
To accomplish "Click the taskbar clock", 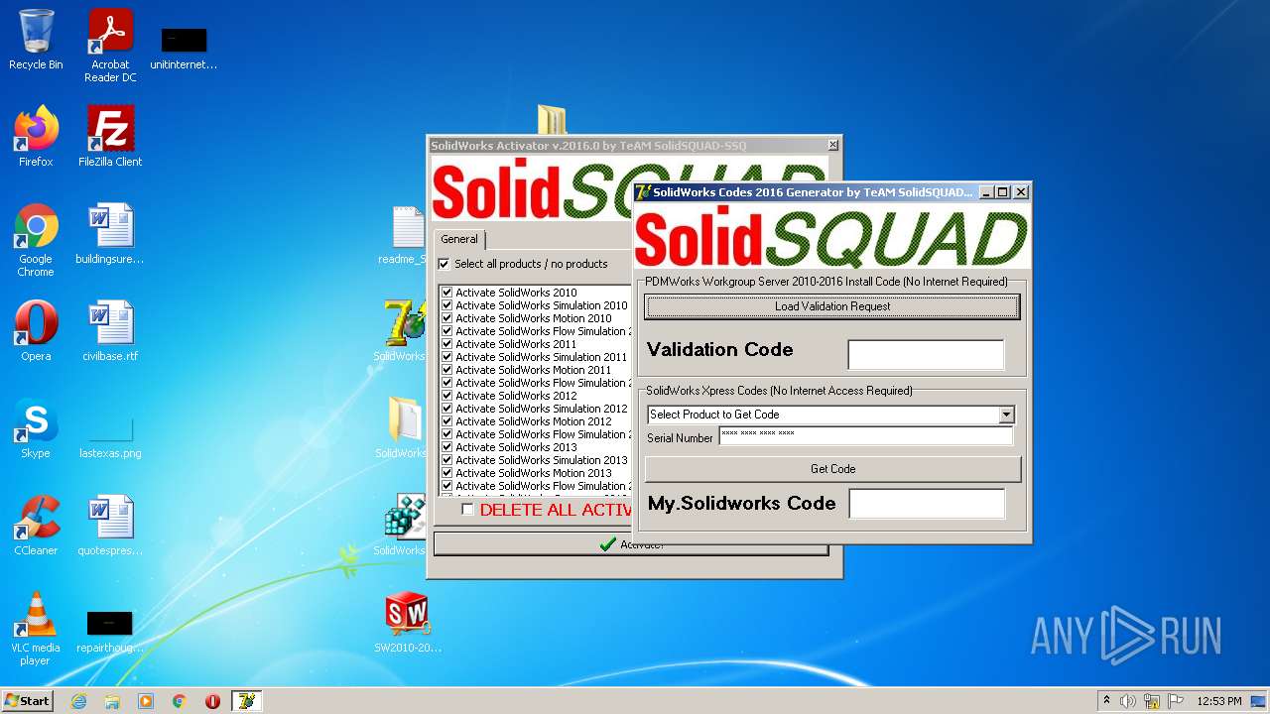I will pos(1218,701).
